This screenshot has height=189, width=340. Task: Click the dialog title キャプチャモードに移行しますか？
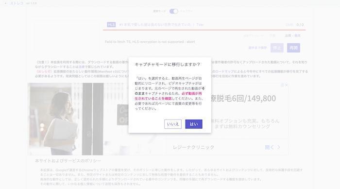168,65
